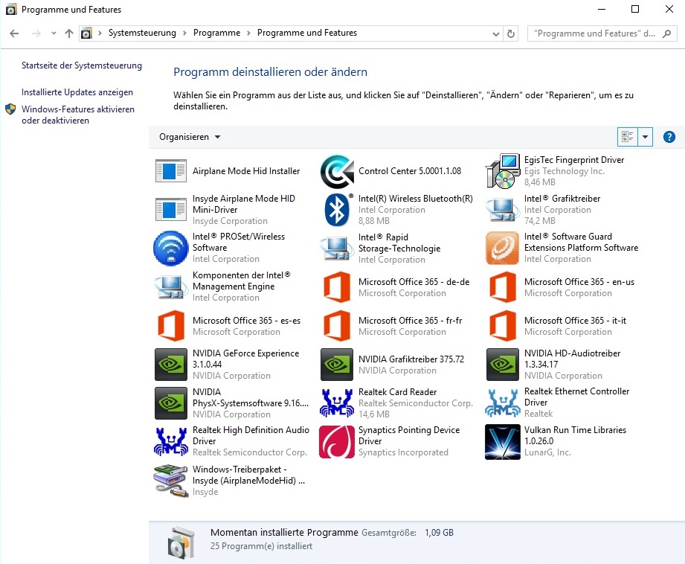Click the Insyde Airplane Mode HID Mini-Driver icon

(171, 209)
